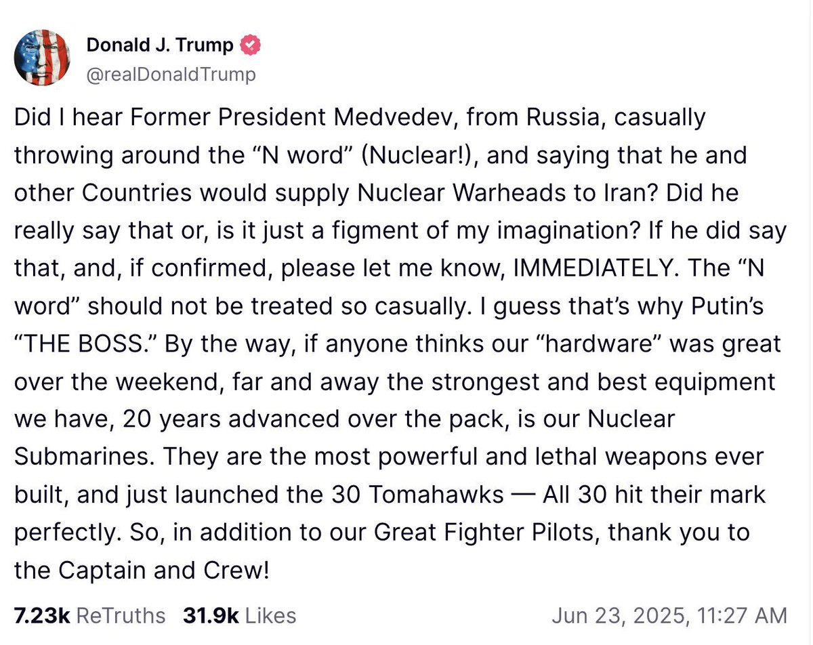This screenshot has height=645, width=813.
Task: Visit the @realDonaldTrump handle link
Action: (x=171, y=74)
